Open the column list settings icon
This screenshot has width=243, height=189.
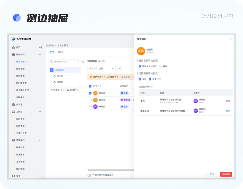[x=120, y=68]
